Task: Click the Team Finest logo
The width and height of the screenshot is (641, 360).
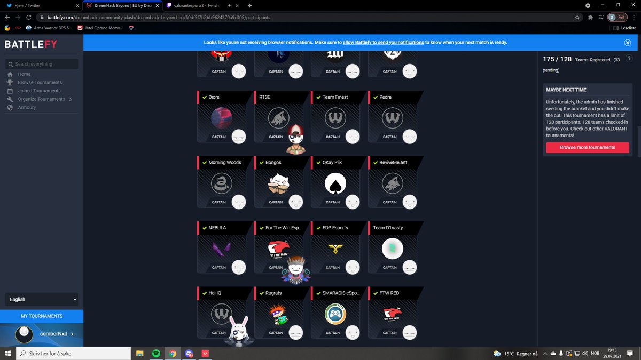Action: click(x=335, y=118)
